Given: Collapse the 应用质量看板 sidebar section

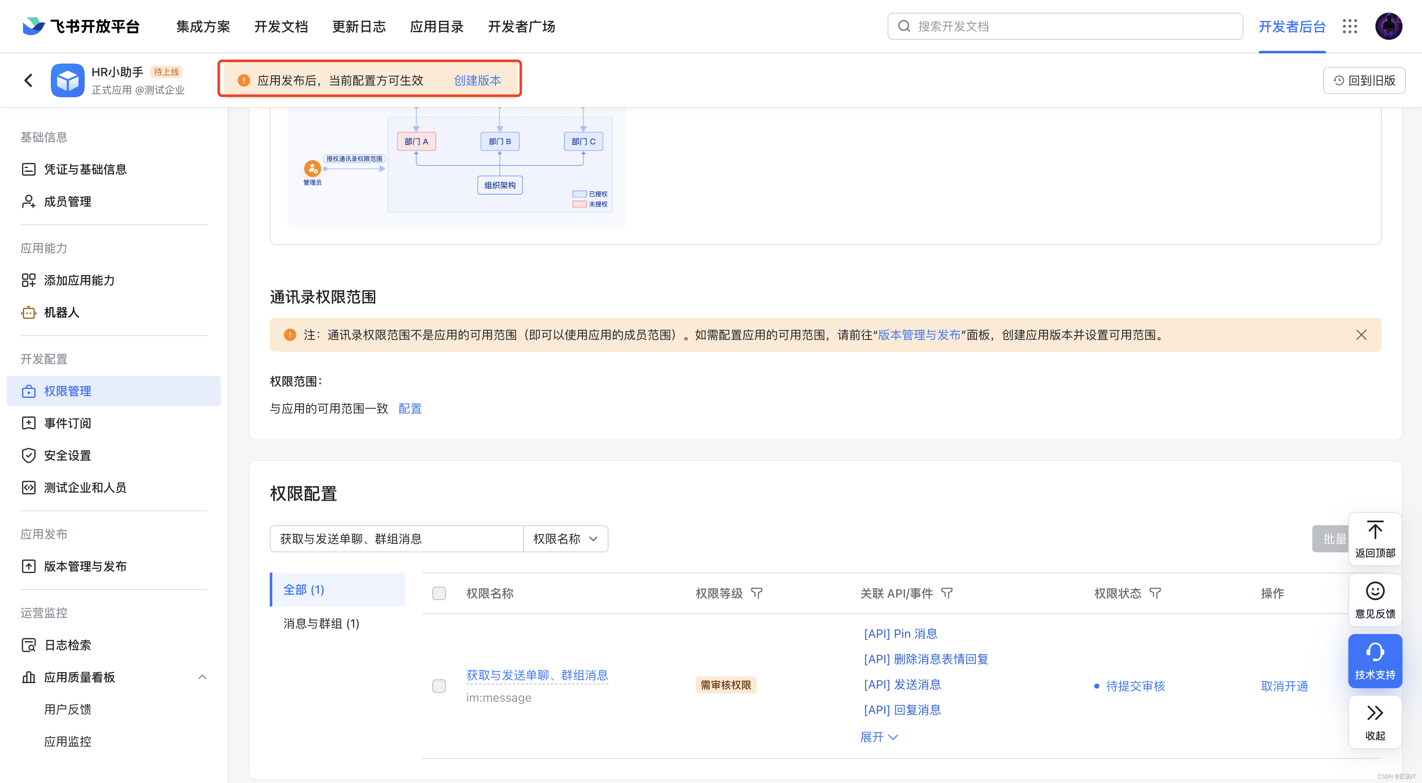Looking at the screenshot, I should (x=202, y=677).
